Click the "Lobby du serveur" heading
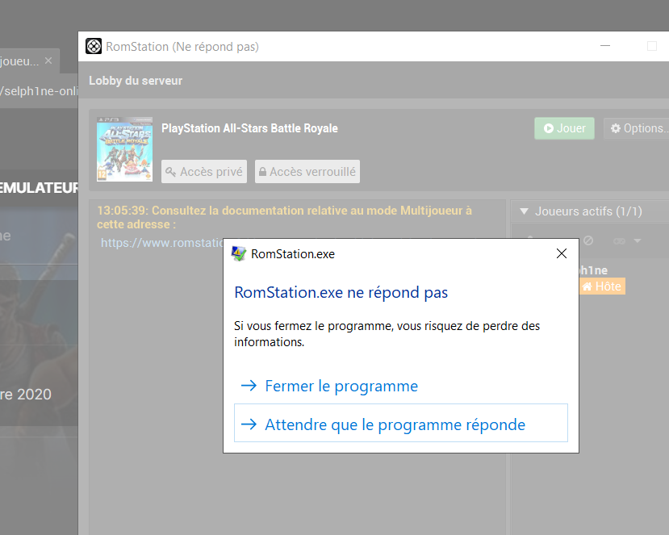 point(136,81)
